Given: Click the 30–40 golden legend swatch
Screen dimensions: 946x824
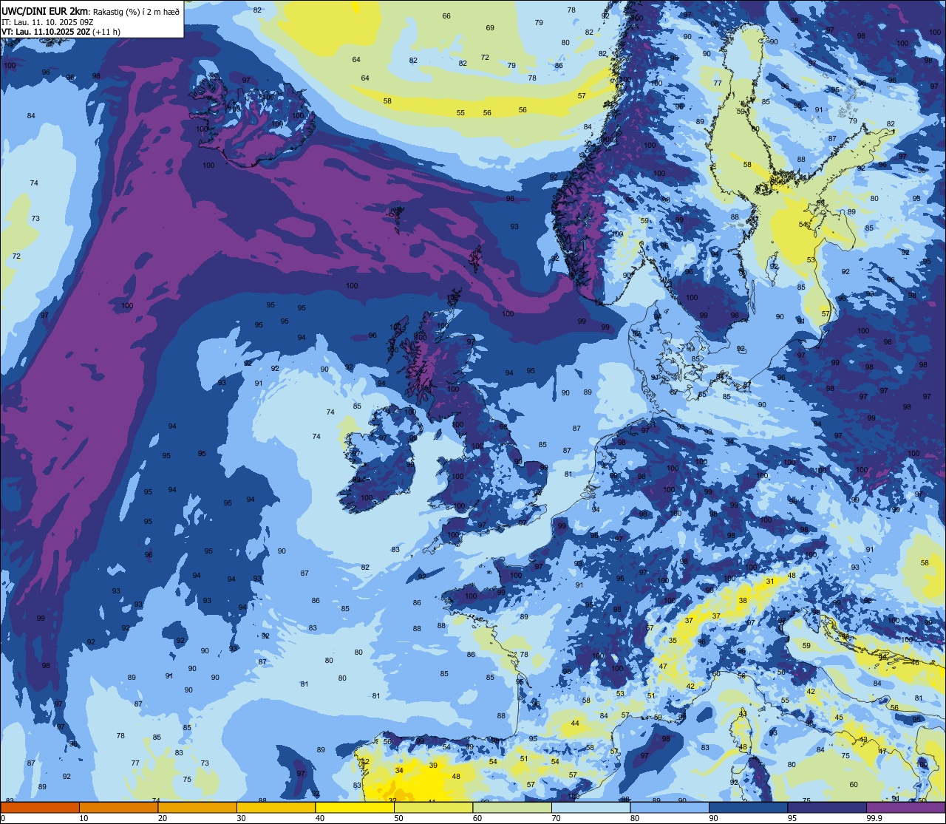Looking at the screenshot, I should click(x=276, y=808).
